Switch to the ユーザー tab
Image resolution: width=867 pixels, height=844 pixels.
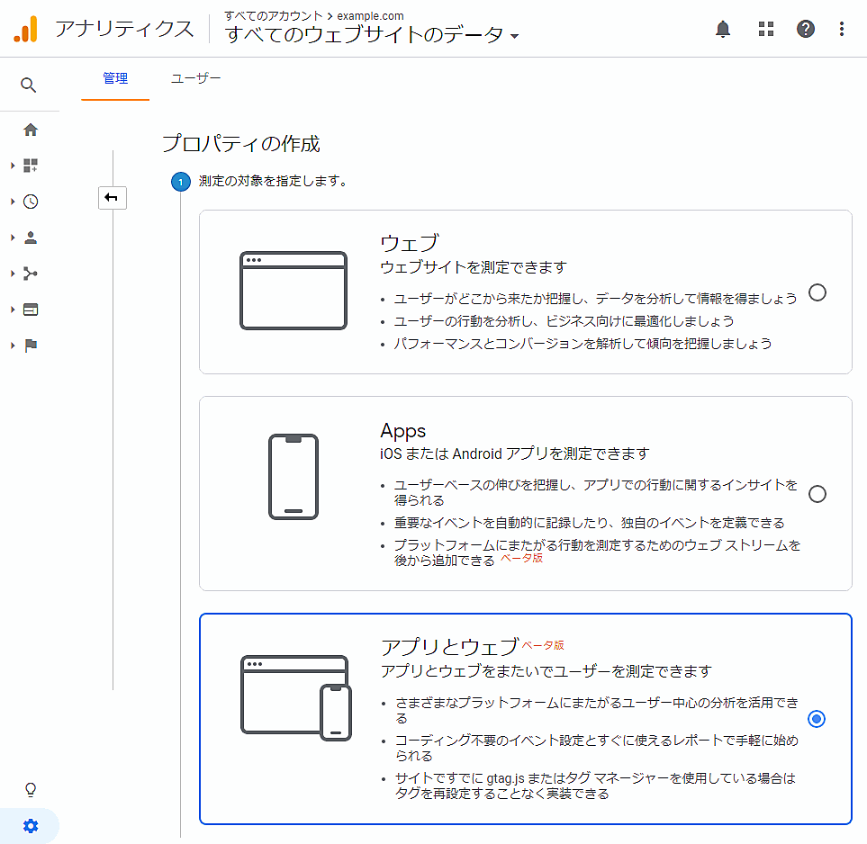pos(195,79)
